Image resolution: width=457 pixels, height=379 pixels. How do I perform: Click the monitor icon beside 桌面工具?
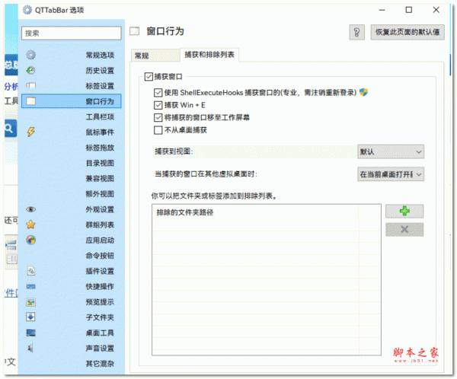(x=31, y=333)
